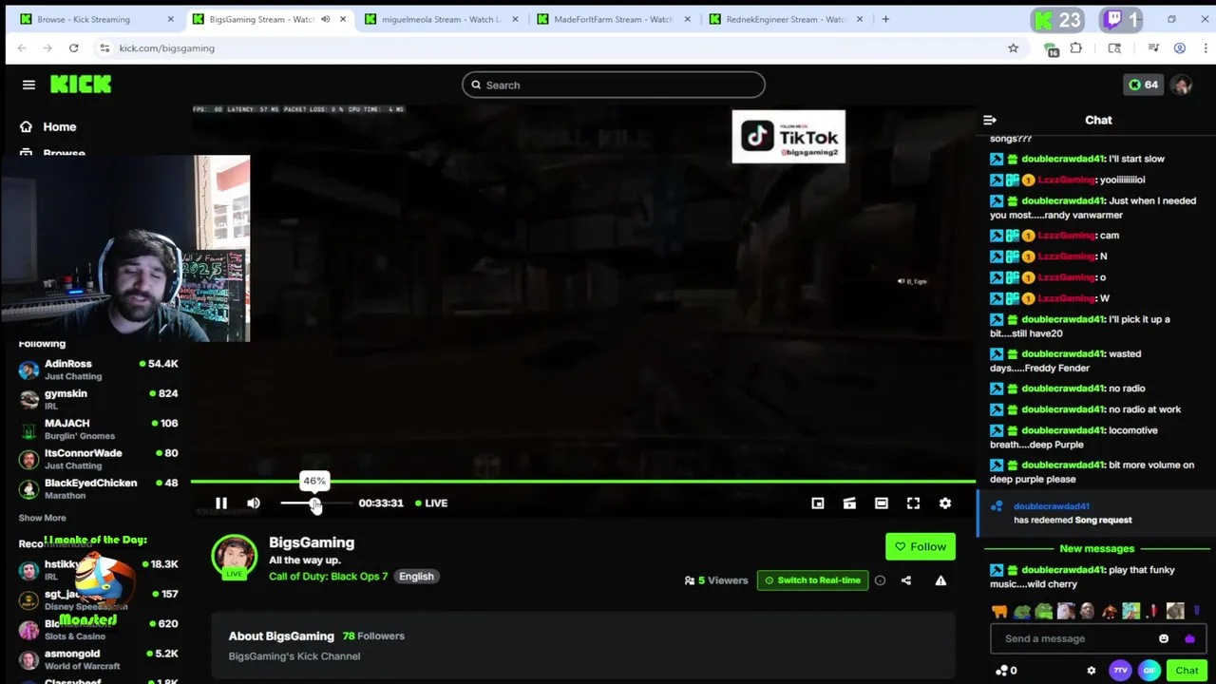This screenshot has width=1216, height=684.
Task: Jump to the LIVE indicator
Action: tap(431, 503)
